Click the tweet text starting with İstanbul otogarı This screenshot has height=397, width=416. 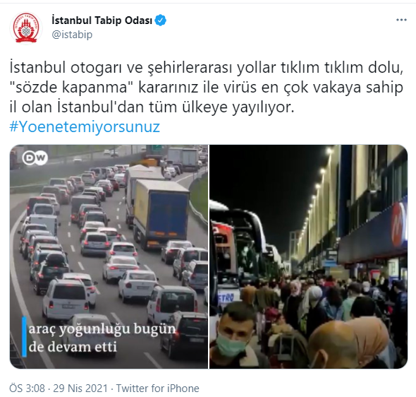click(207, 87)
